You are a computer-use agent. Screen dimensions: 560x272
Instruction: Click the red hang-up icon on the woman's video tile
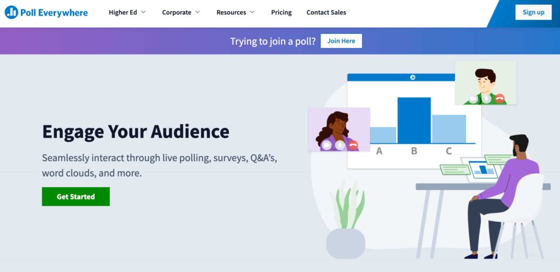(x=353, y=145)
